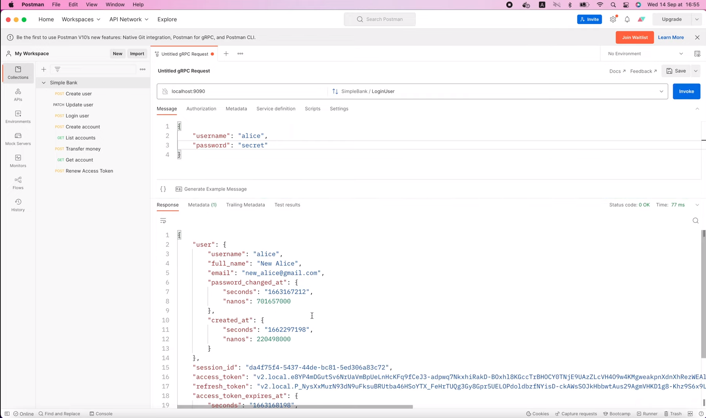The height and width of the screenshot is (418, 706).
Task: Open the Service definition tab
Action: [276, 109]
